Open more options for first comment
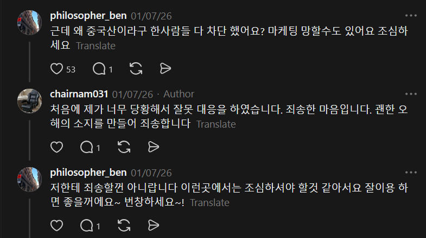 point(411,16)
